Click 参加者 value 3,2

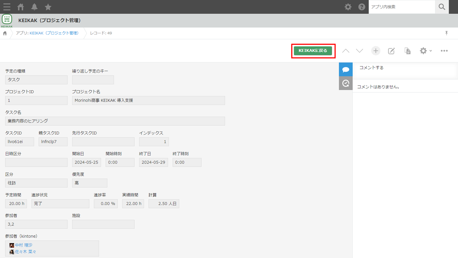coord(36,224)
